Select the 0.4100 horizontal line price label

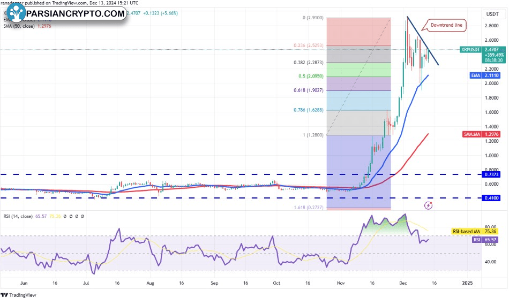coord(491,198)
